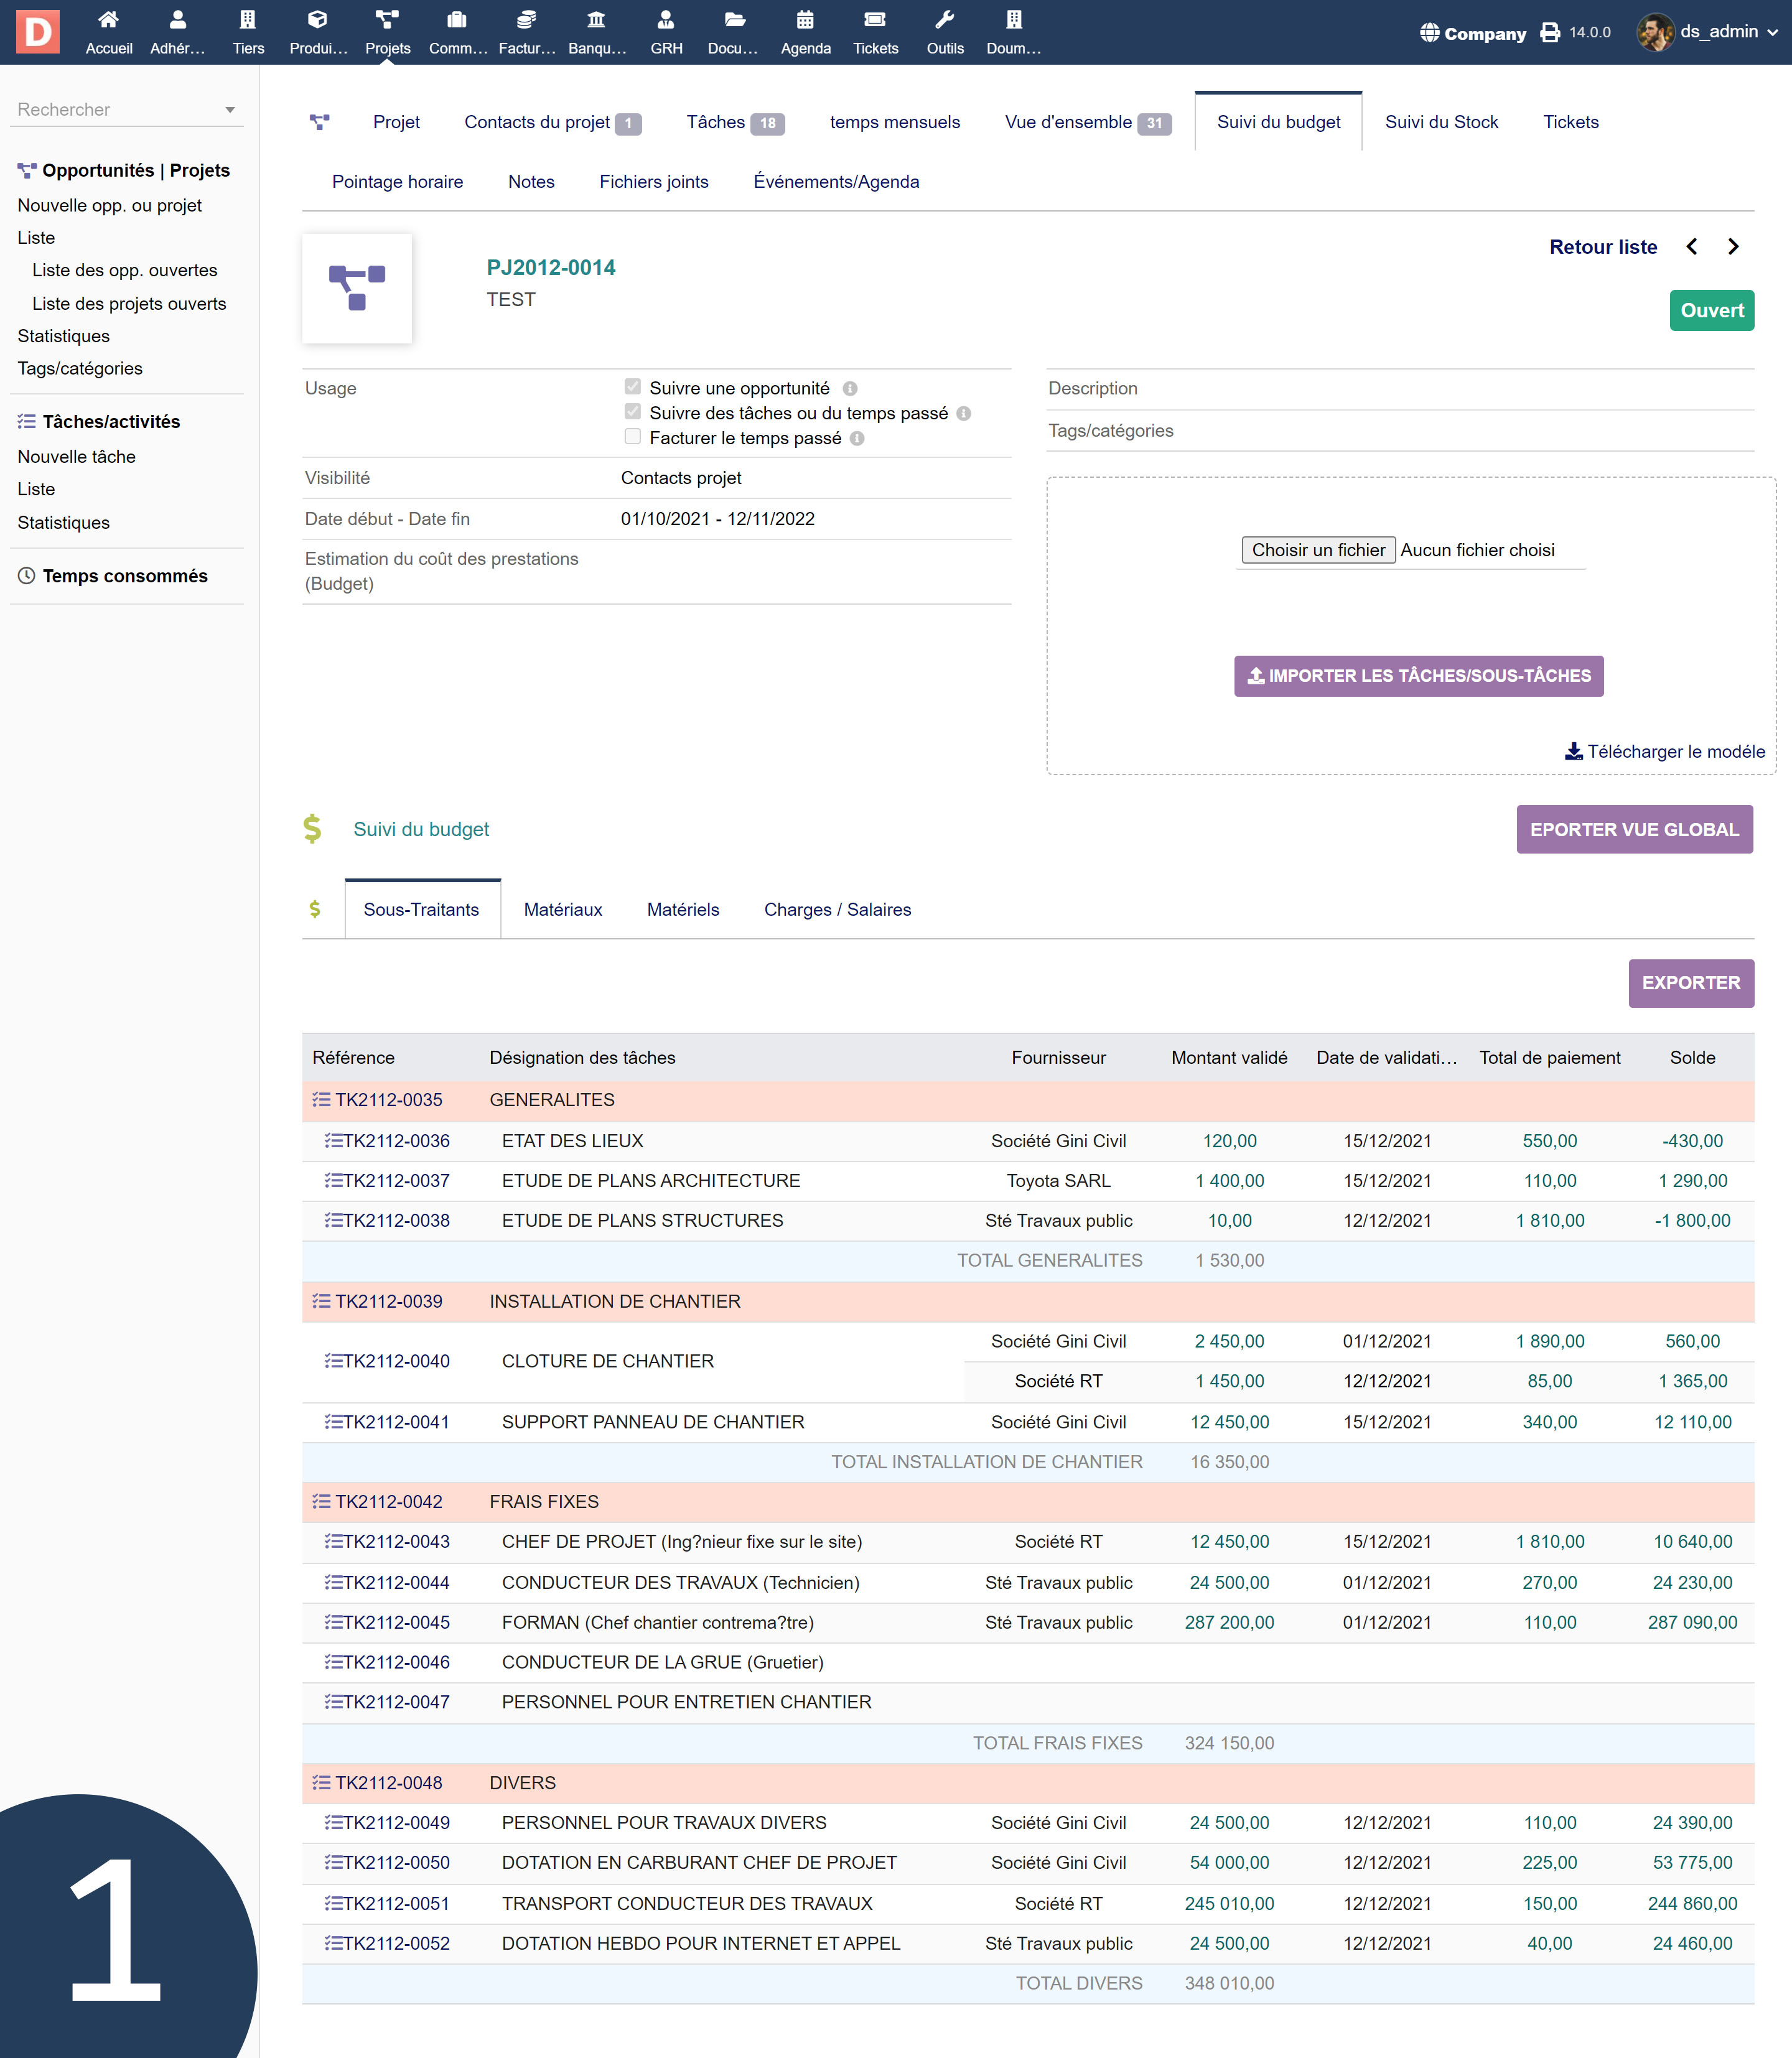Click the Tickets icon in top bar
The height and width of the screenshot is (2058, 1792).
click(x=874, y=20)
